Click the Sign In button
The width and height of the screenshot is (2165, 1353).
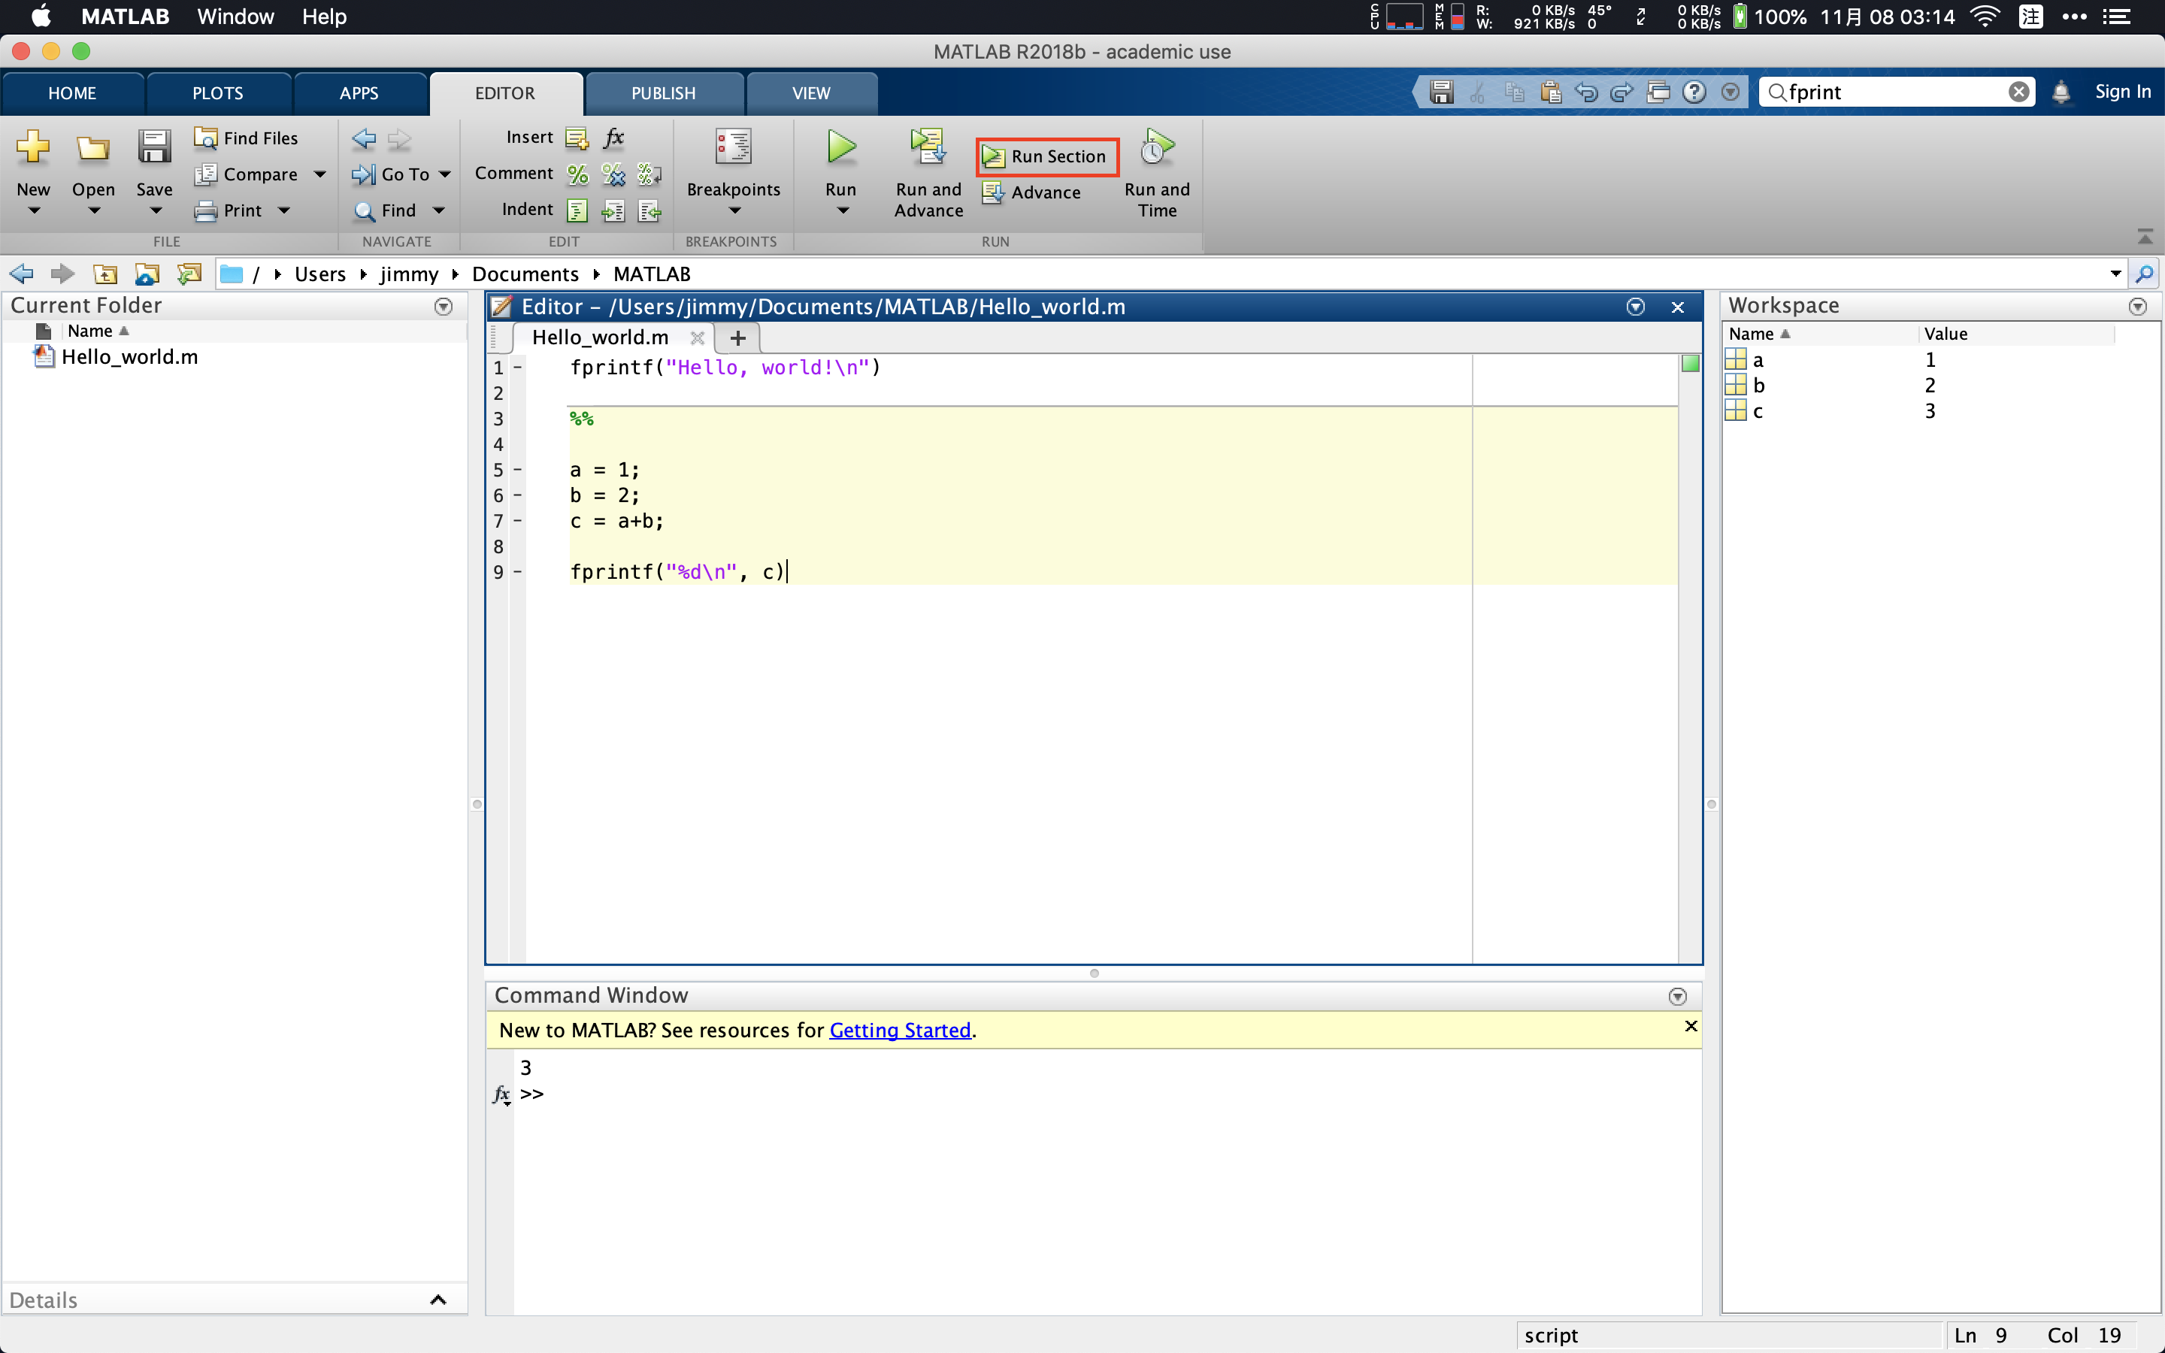pos(2122,91)
